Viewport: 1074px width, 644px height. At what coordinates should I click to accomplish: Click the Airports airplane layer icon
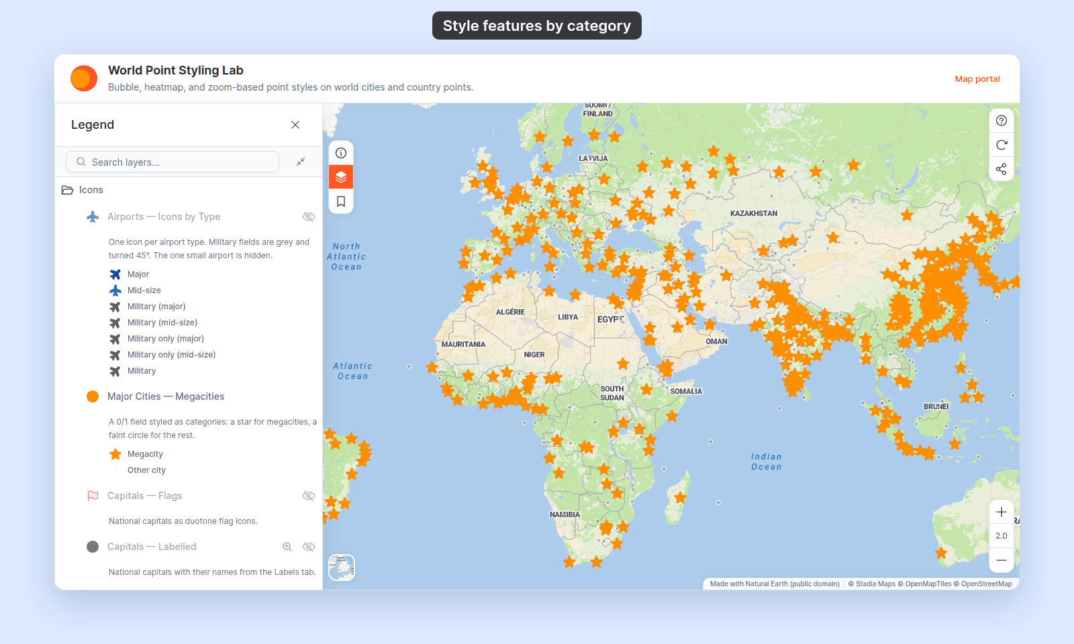93,217
